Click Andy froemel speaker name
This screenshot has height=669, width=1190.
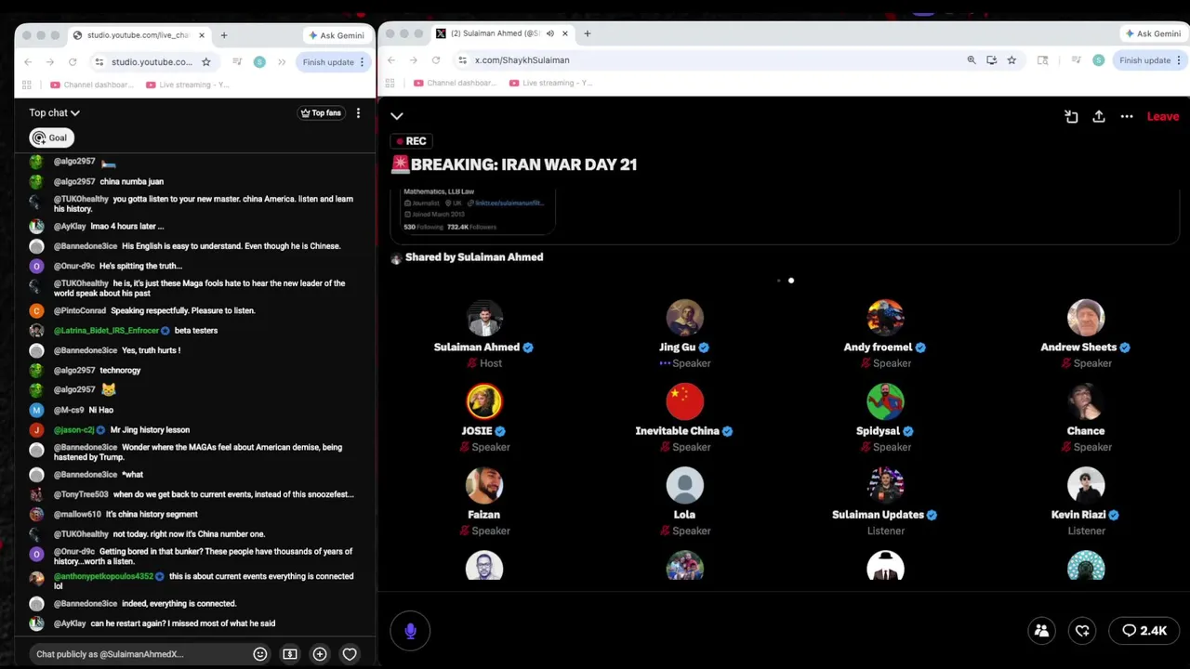point(878,348)
